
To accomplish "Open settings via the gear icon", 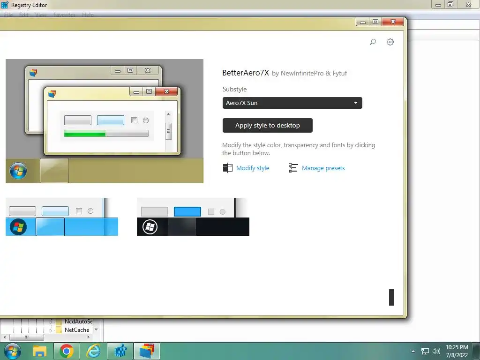I will [390, 42].
